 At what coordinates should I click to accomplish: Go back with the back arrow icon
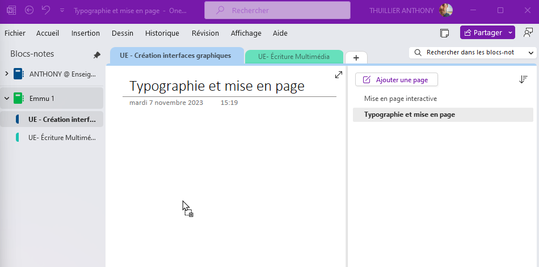click(29, 10)
